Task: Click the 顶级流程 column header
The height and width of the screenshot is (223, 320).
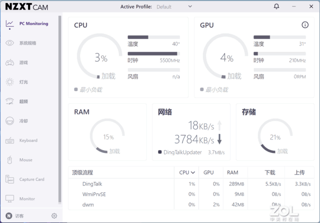Action: [82, 172]
